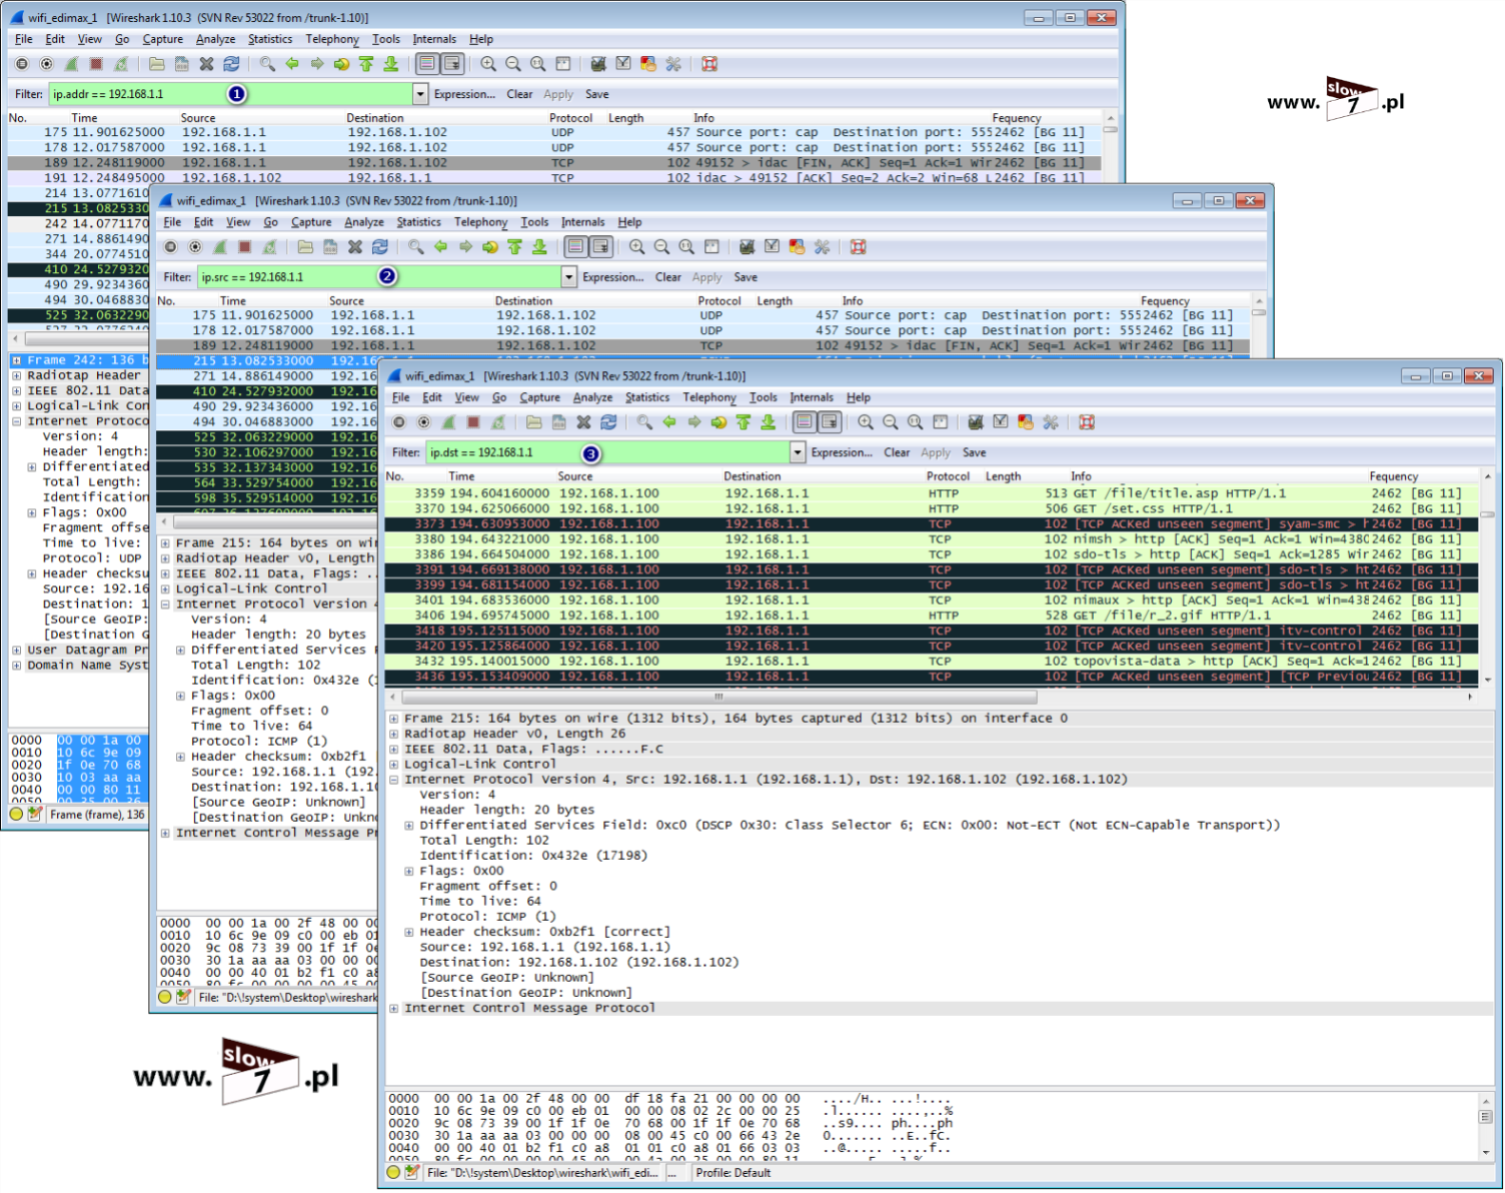
Task: Edit display filters in ip.dst window
Action: (1001, 422)
